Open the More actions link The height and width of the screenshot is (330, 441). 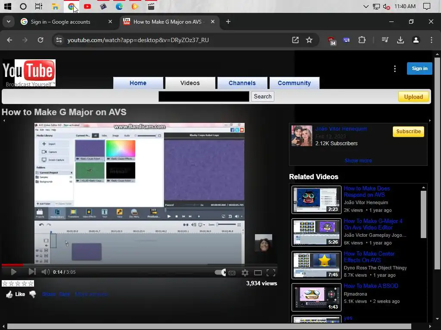91,294
